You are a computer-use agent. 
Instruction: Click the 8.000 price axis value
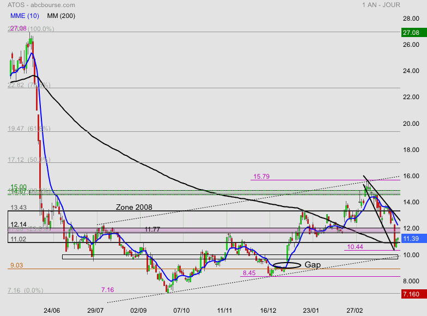(411, 281)
